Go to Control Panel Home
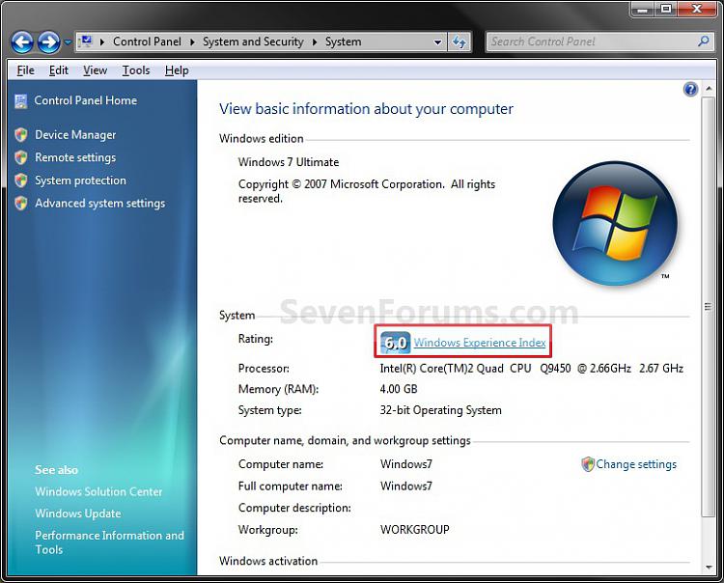The width and height of the screenshot is (724, 583). (85, 100)
